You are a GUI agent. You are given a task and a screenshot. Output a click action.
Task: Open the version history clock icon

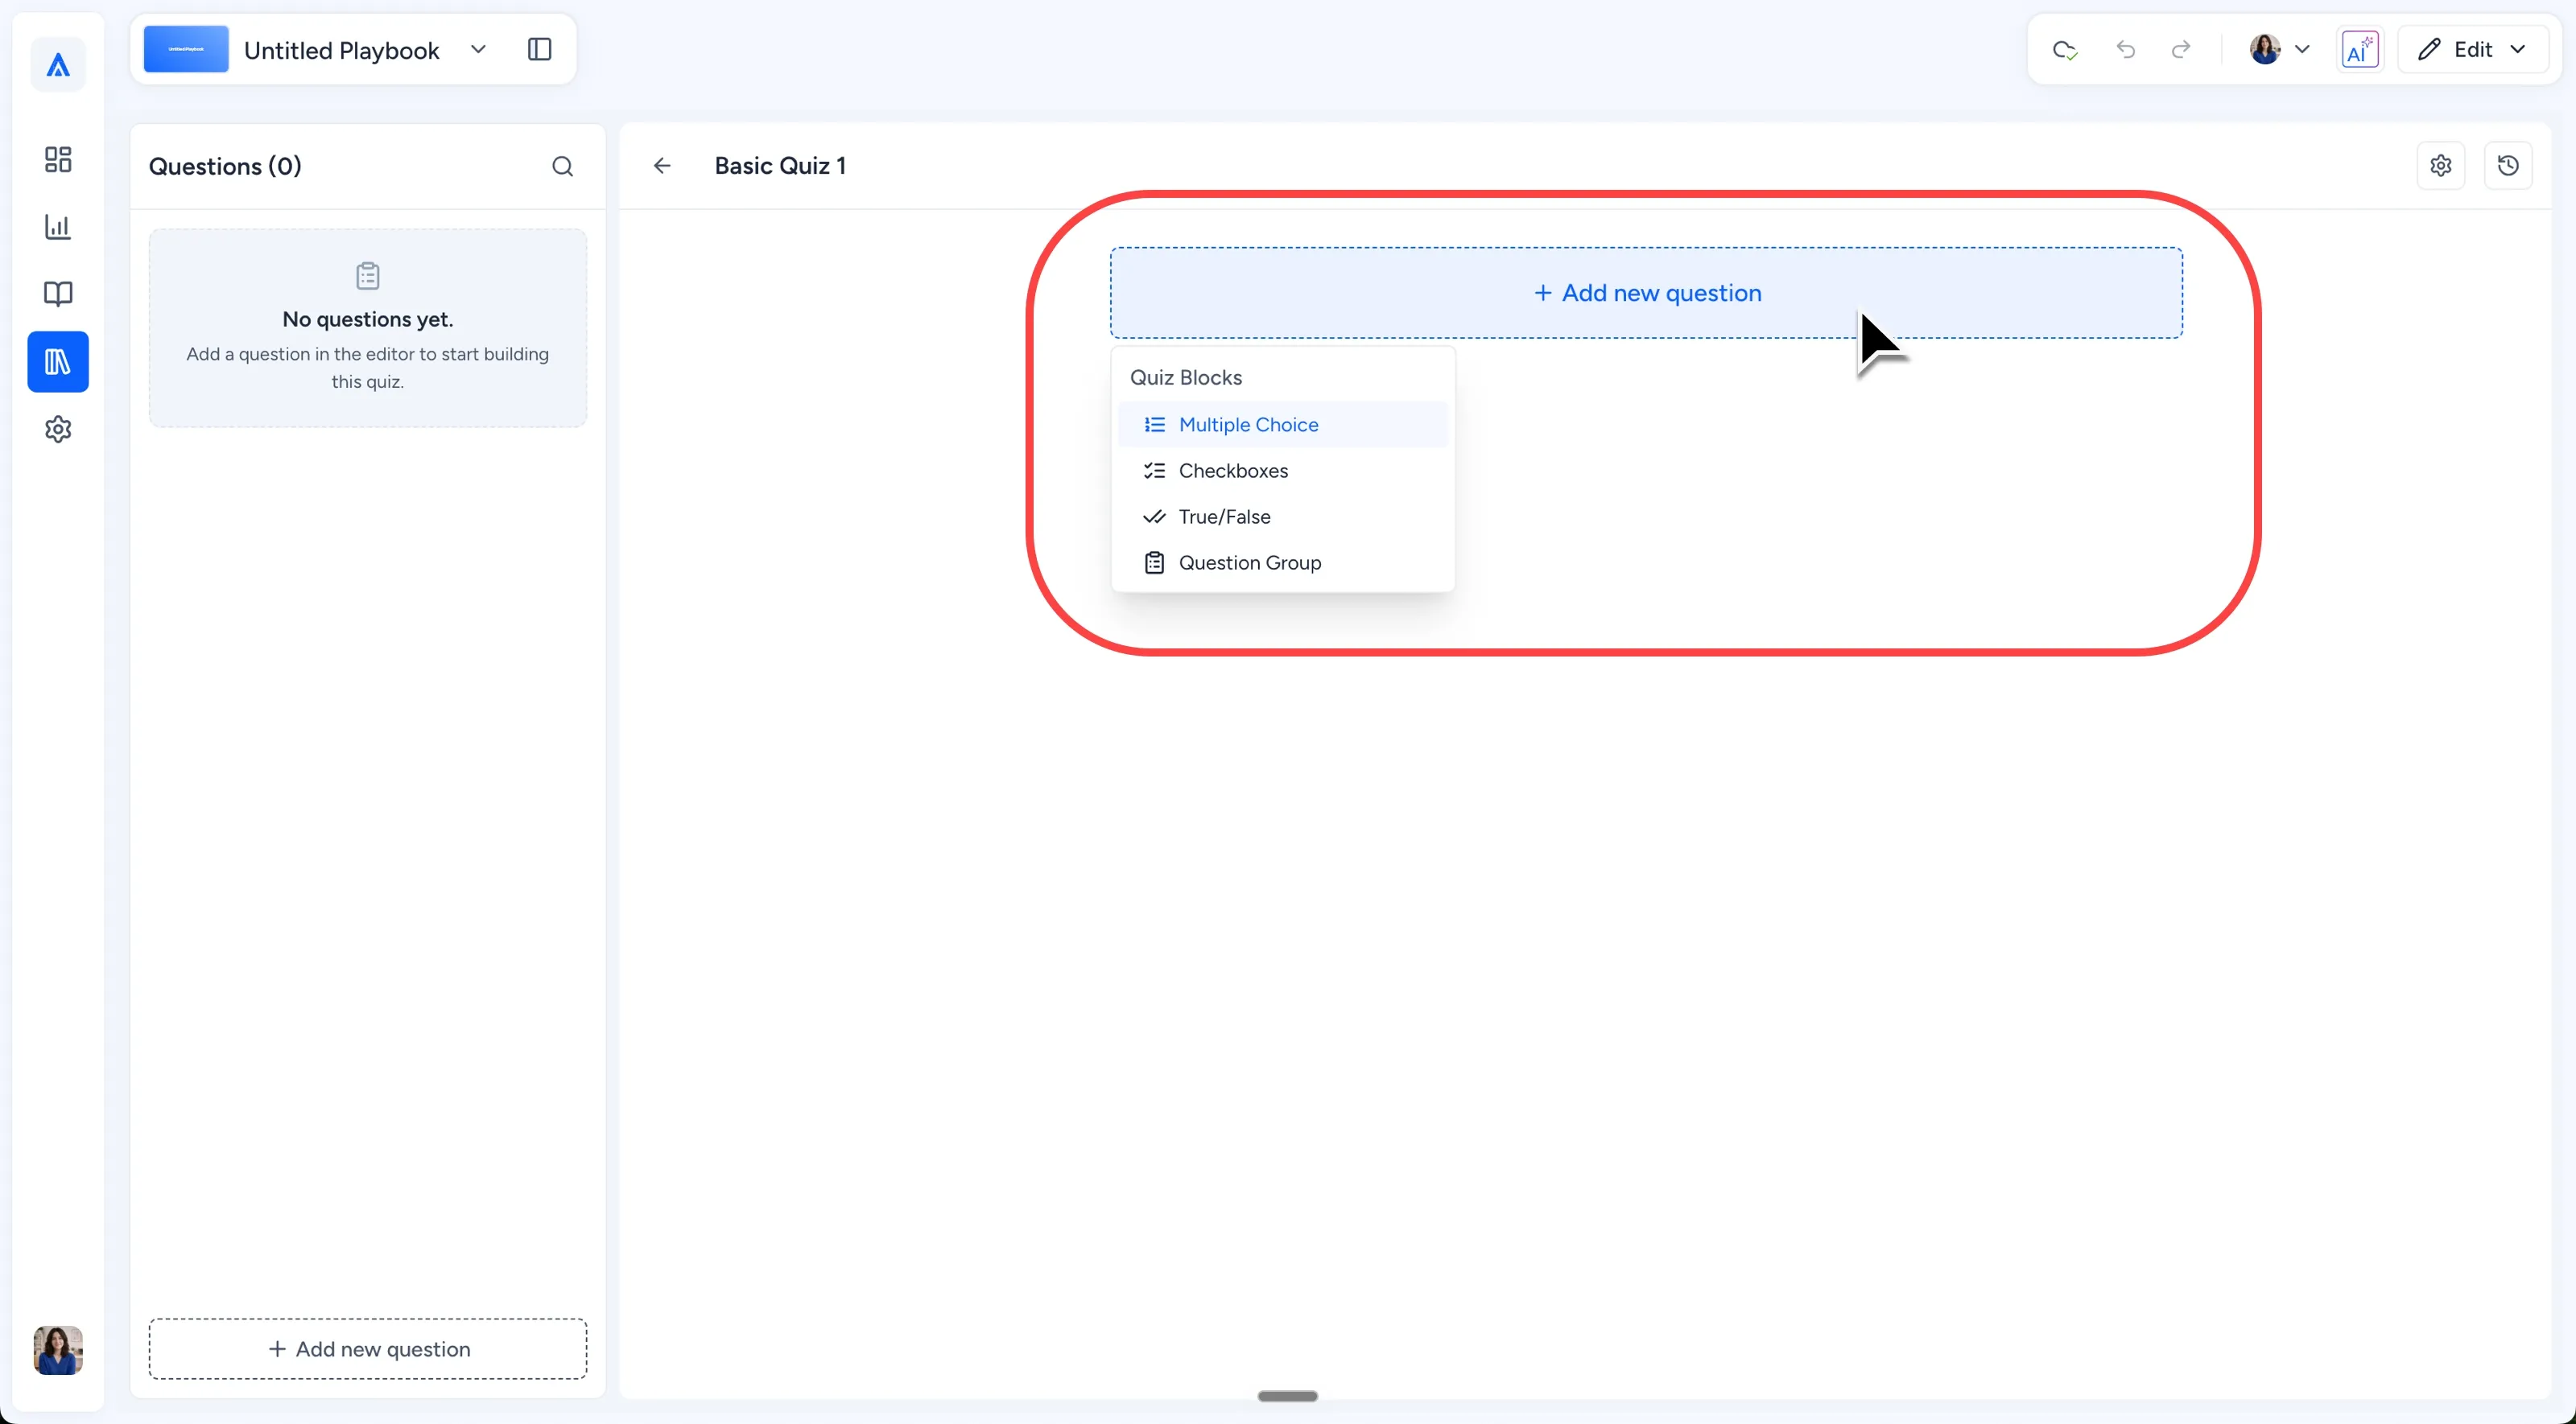pyautogui.click(x=2508, y=166)
